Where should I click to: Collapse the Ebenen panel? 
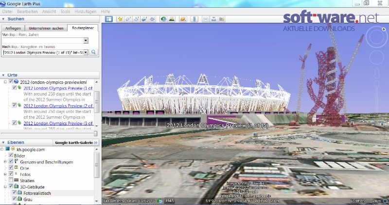click(3, 142)
